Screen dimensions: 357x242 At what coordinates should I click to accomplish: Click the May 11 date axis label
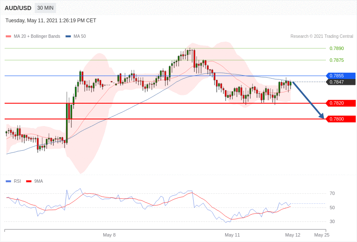pos(232,235)
